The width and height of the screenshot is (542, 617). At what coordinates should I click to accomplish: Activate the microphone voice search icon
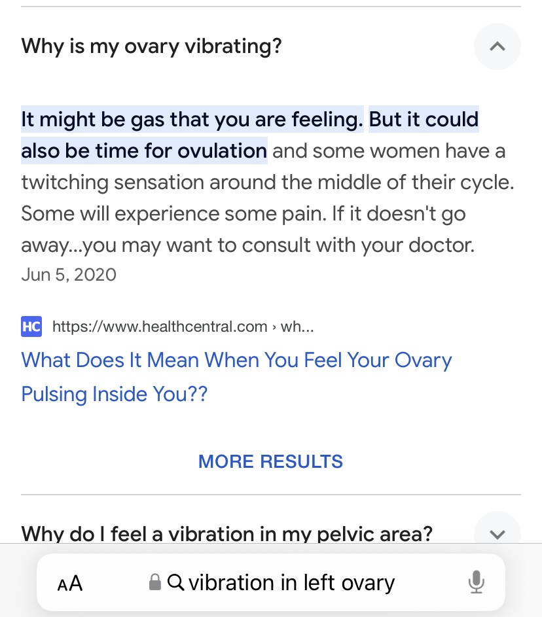point(476,582)
